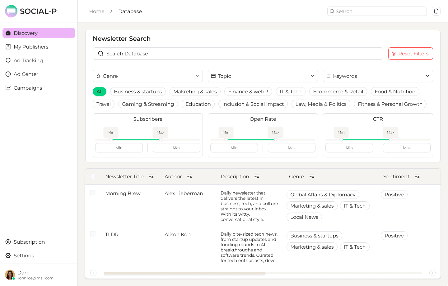
Task: Click Morning Brew's Global Affairs & Diplomacy tag
Action: [323, 195]
